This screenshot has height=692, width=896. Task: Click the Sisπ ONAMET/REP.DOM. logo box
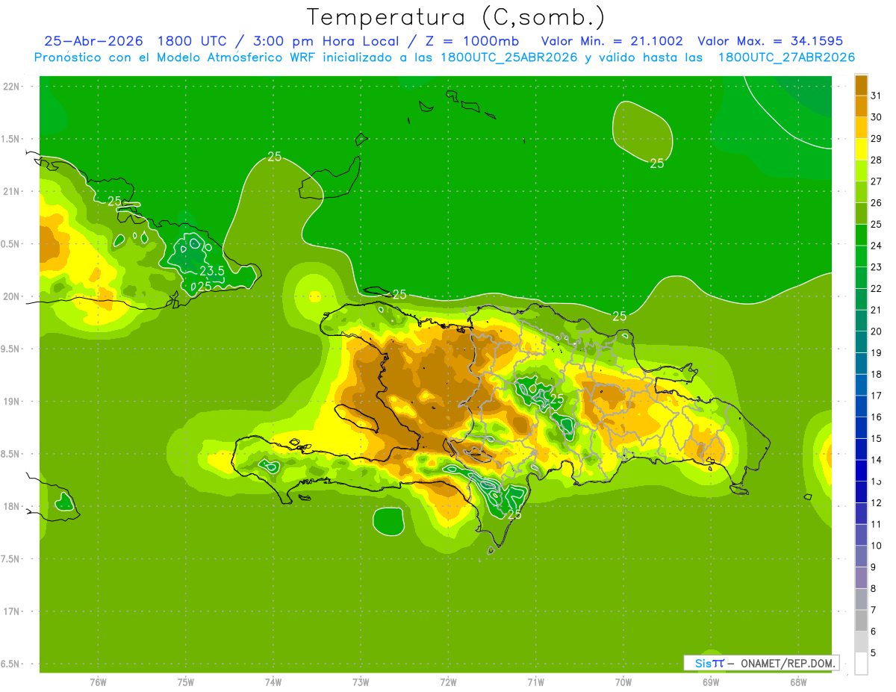coord(761,663)
